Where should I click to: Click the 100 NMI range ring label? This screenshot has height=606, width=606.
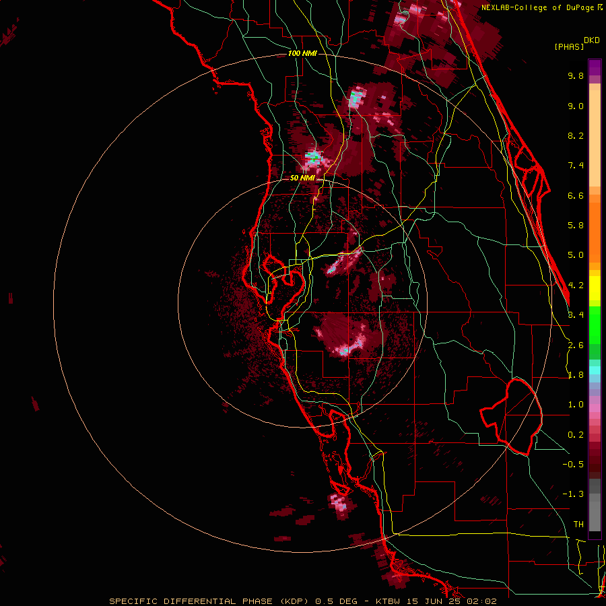tap(302, 53)
